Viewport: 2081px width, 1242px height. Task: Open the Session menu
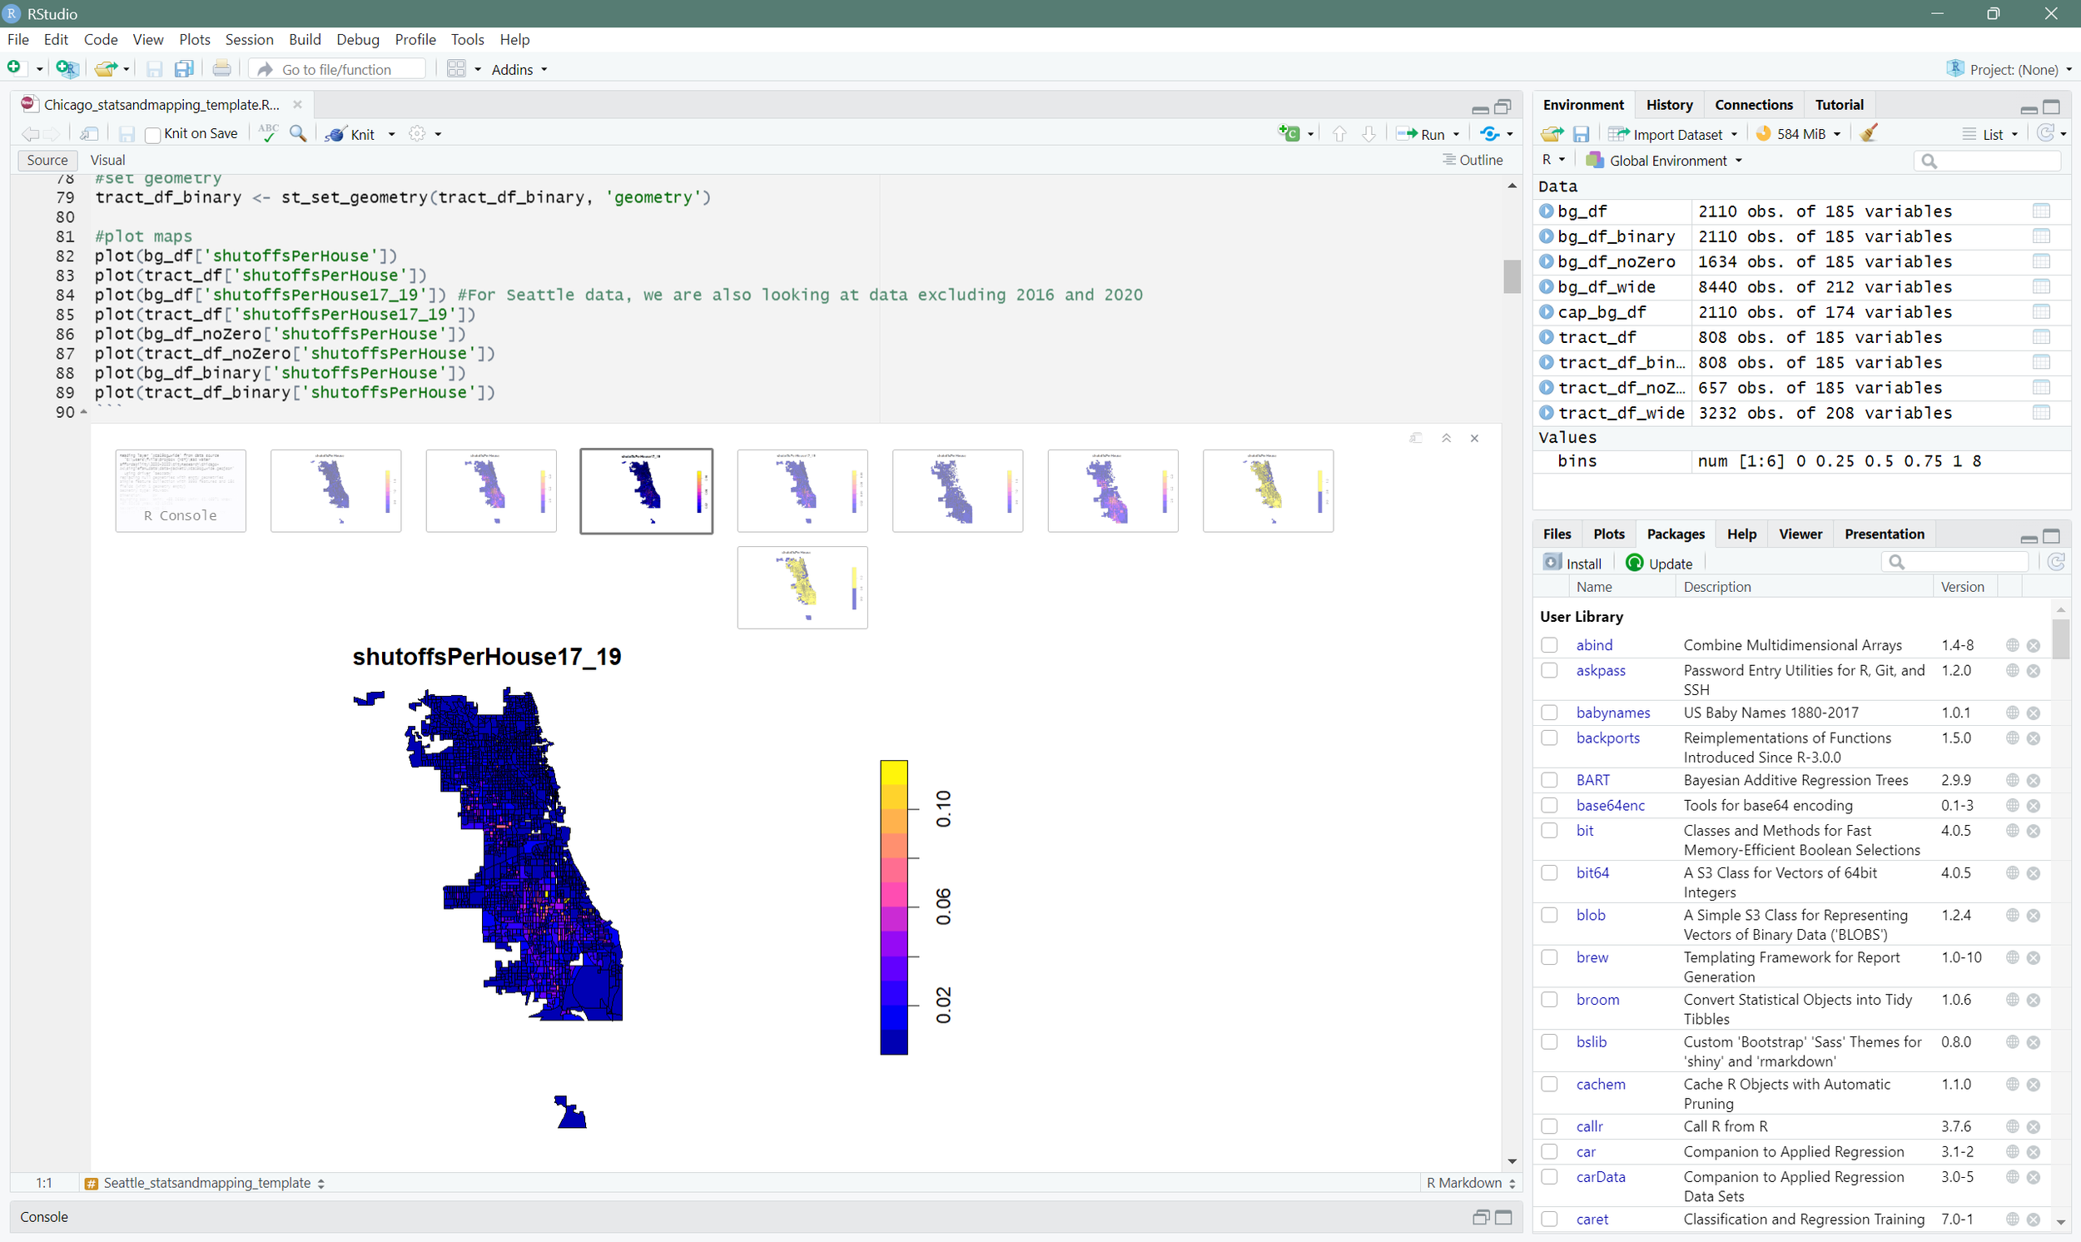pos(249,39)
